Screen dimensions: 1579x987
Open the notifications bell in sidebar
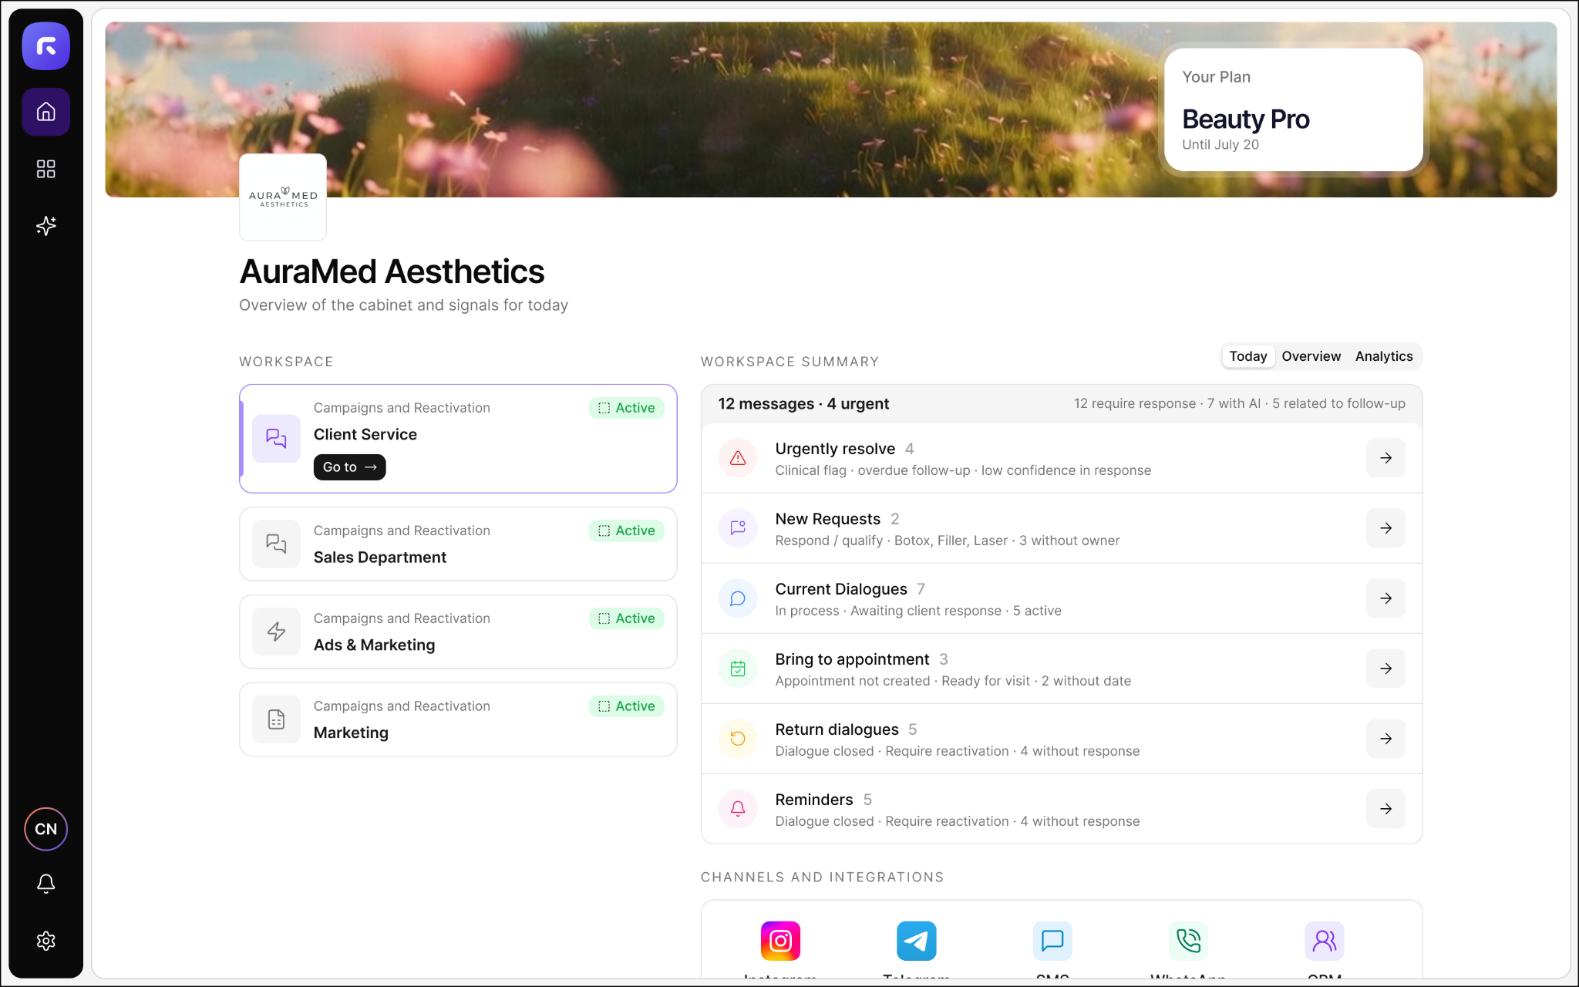click(x=46, y=884)
